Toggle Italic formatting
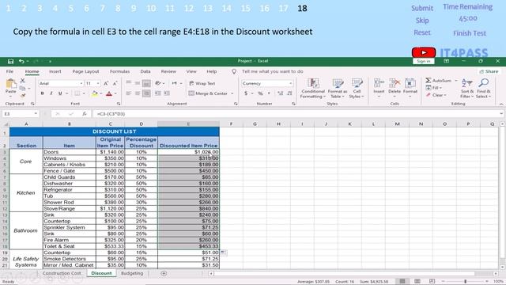 (51, 93)
